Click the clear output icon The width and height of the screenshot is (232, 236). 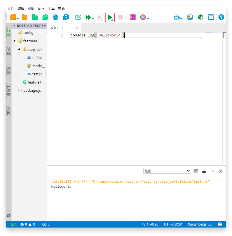point(196,171)
